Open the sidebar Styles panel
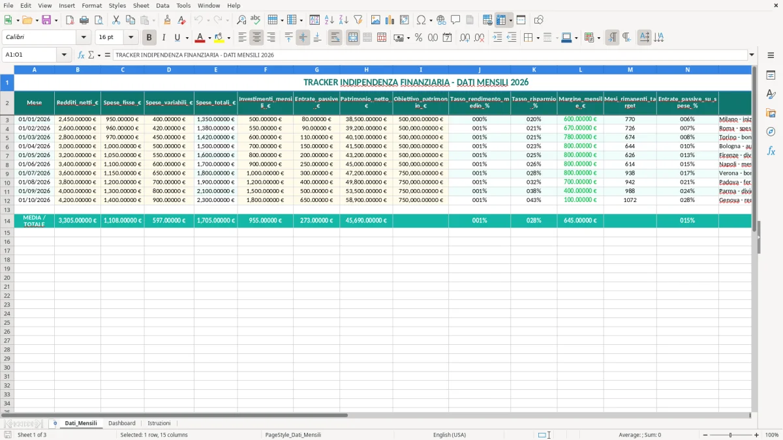 point(771,94)
